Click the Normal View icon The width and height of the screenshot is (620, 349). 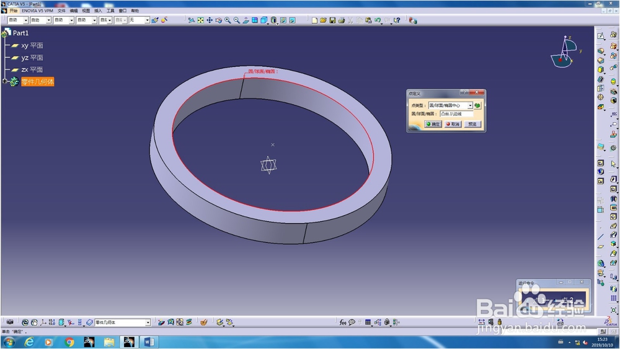click(x=246, y=20)
